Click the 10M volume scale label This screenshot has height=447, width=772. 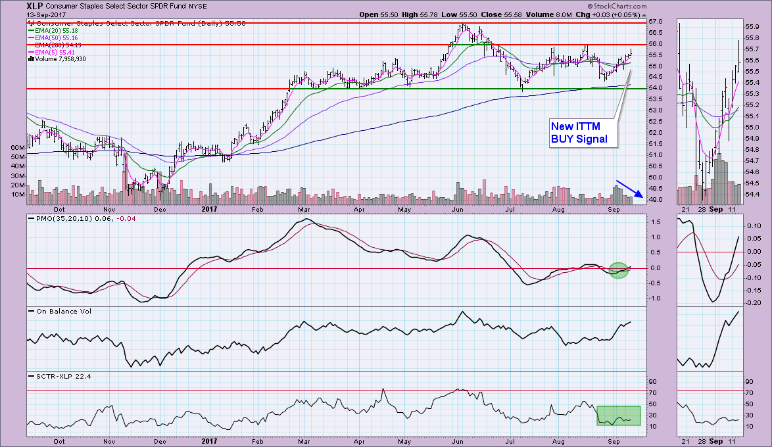pyautogui.click(x=18, y=195)
